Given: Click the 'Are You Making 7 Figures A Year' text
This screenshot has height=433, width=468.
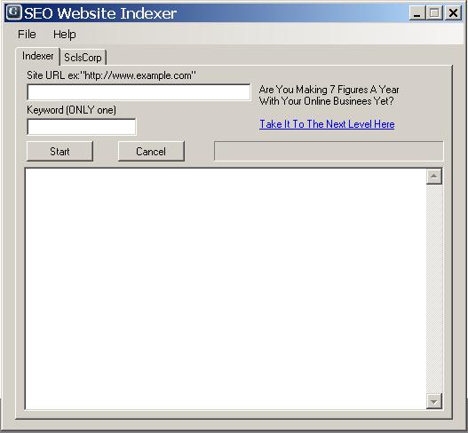Looking at the screenshot, I should coord(329,90).
